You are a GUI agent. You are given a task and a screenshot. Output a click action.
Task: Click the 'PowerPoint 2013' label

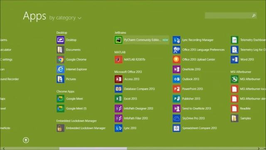(x=192, y=89)
